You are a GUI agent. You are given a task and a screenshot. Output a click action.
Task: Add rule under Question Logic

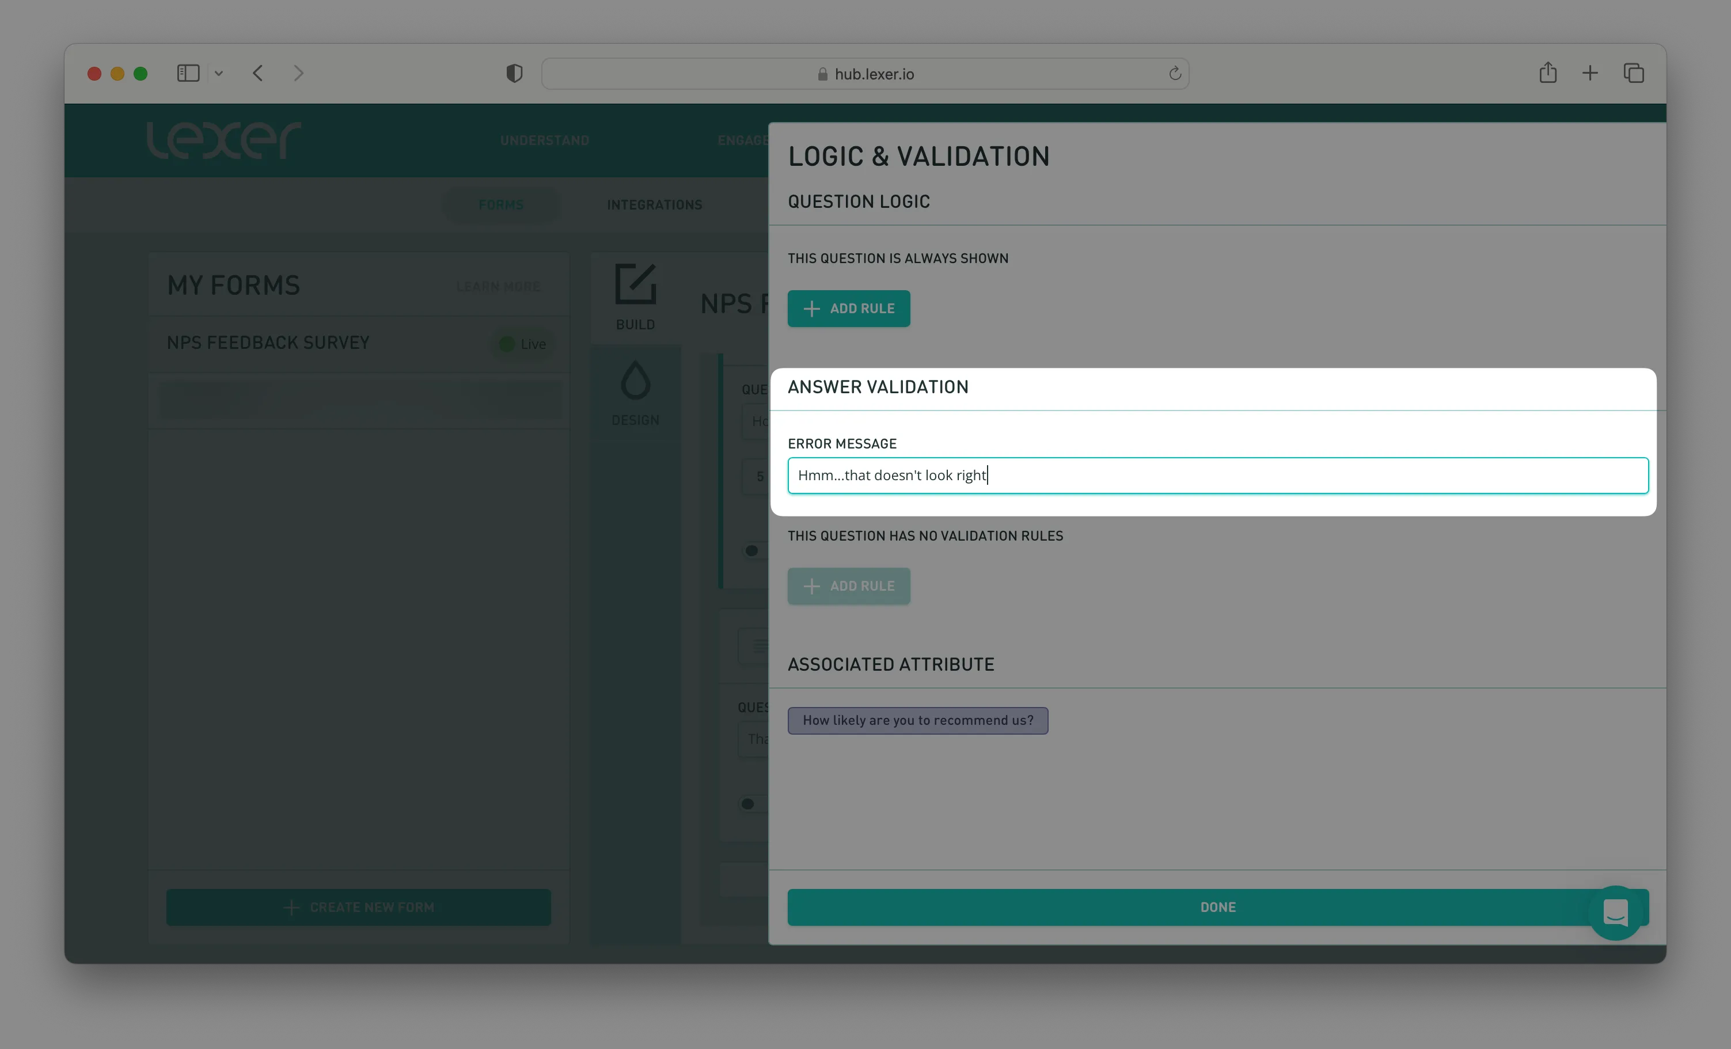click(848, 309)
